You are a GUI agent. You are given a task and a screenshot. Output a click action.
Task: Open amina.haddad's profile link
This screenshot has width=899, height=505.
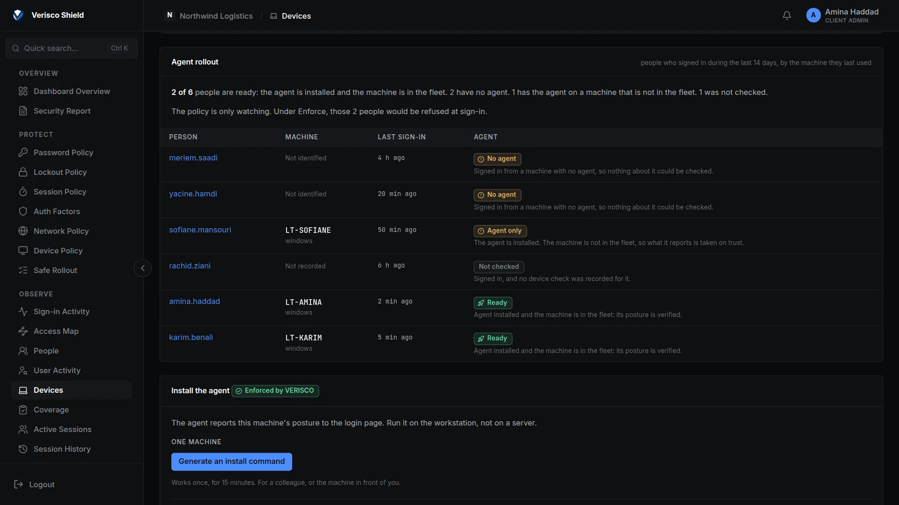coord(194,302)
